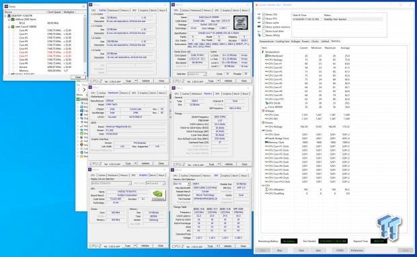417x257 pixels.
Task: Click the Intel Core i9 logo in CPU-Z
Action: (x=241, y=22)
